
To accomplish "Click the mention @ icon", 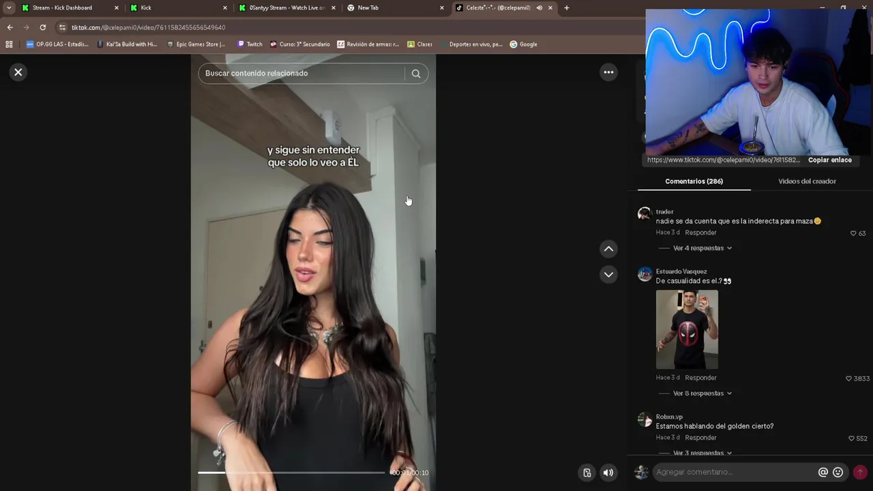I will tap(823, 472).
